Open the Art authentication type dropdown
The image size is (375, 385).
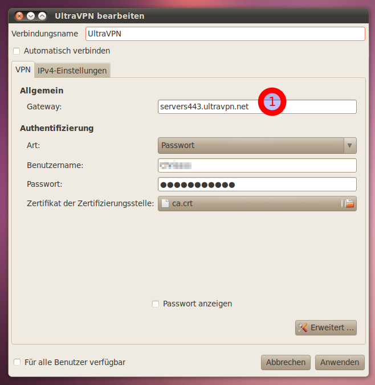[251, 145]
